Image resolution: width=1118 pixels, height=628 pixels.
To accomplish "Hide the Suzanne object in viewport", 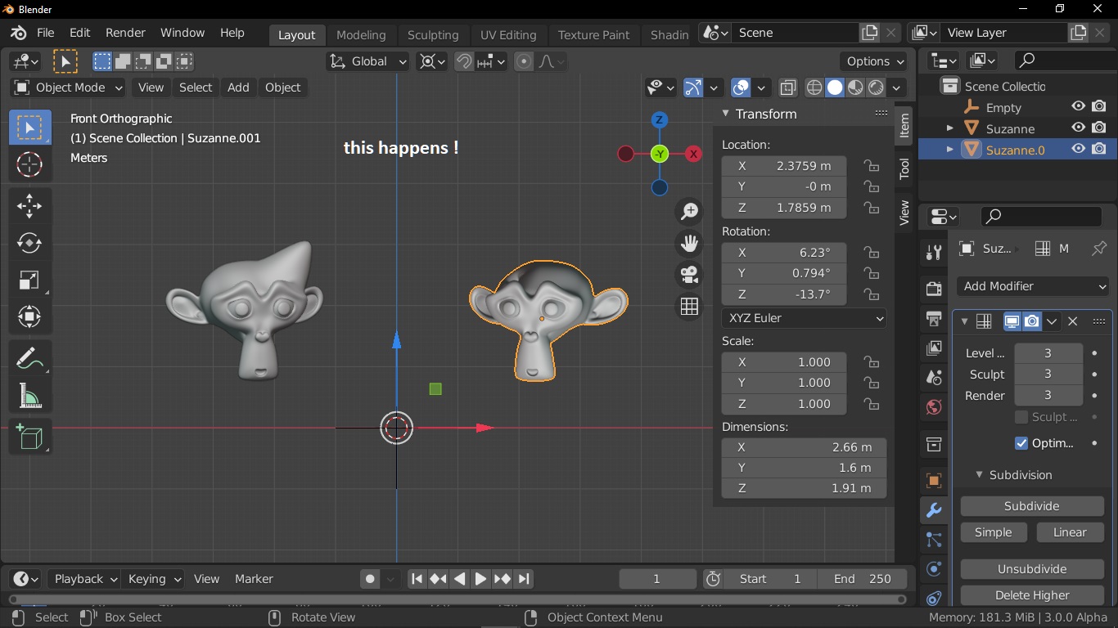I will click(x=1079, y=128).
